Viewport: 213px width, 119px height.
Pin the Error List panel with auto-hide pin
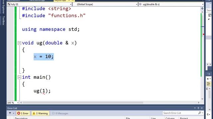(x=198, y=108)
